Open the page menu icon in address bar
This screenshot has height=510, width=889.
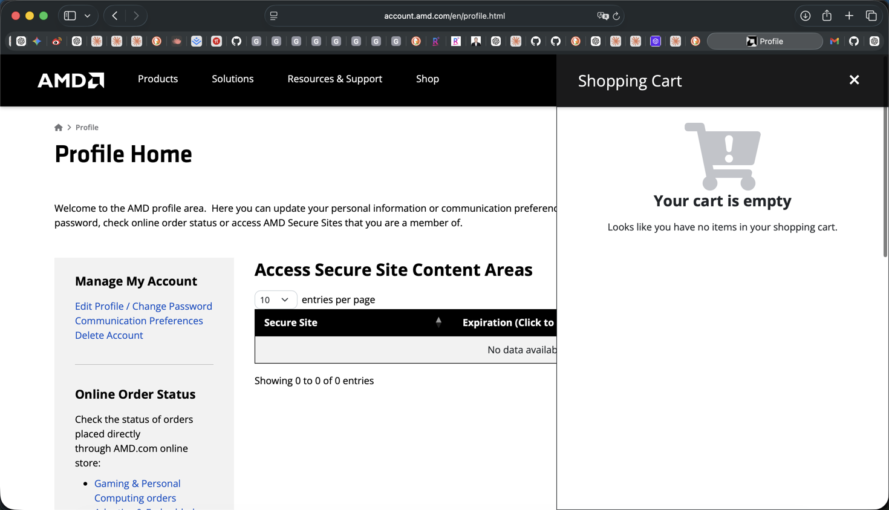(274, 16)
